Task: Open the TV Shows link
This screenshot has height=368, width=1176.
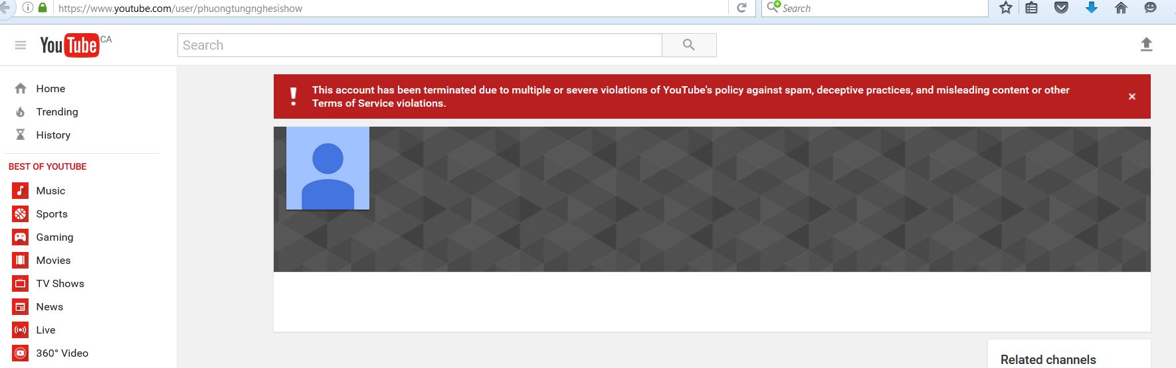Action: tap(60, 284)
